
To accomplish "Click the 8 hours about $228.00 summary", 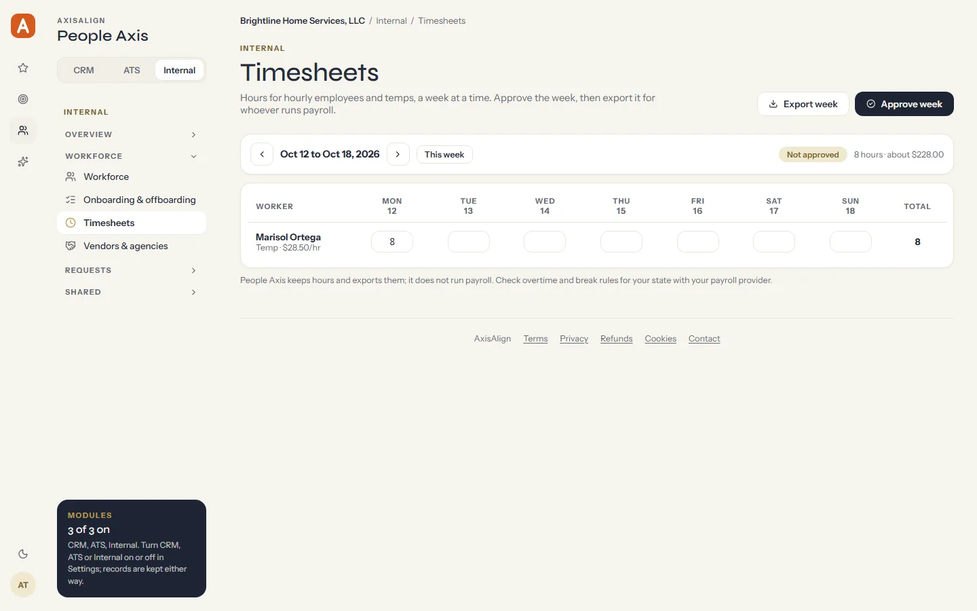I will pyautogui.click(x=898, y=155).
